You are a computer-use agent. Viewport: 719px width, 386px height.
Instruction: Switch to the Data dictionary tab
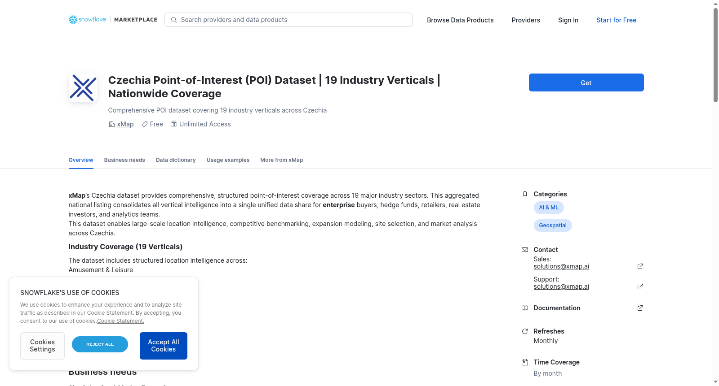176,160
